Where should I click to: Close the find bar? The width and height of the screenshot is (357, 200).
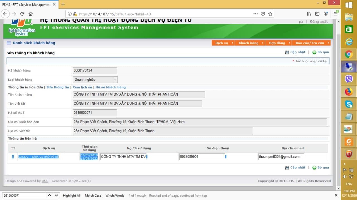click(x=336, y=196)
